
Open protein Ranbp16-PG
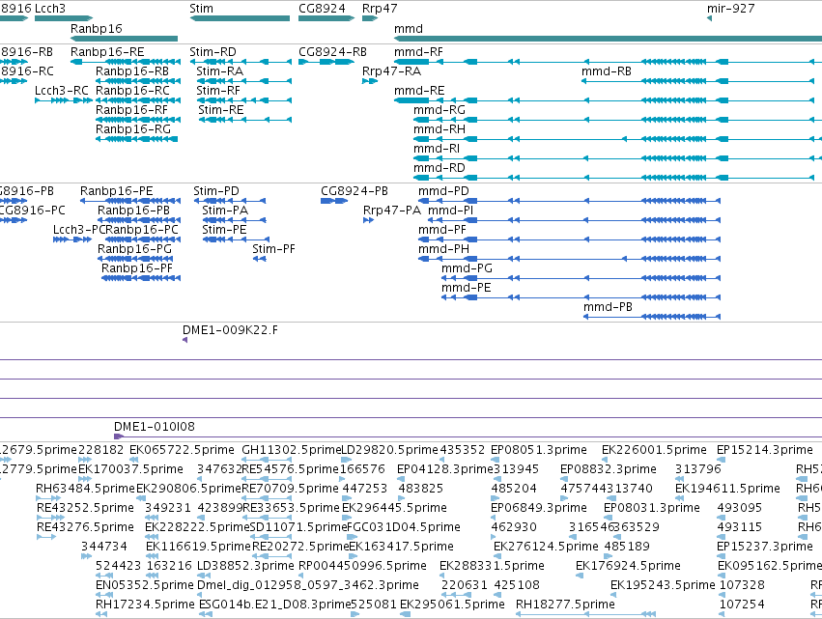(x=134, y=249)
